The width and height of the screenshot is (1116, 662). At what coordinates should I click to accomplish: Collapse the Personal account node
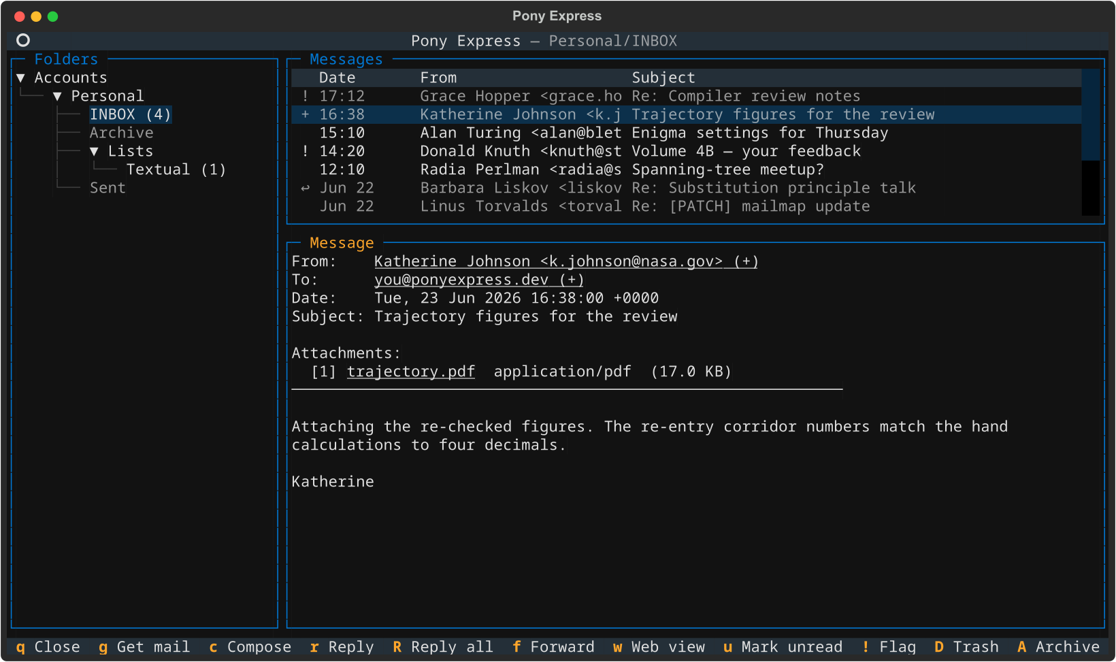57,97
